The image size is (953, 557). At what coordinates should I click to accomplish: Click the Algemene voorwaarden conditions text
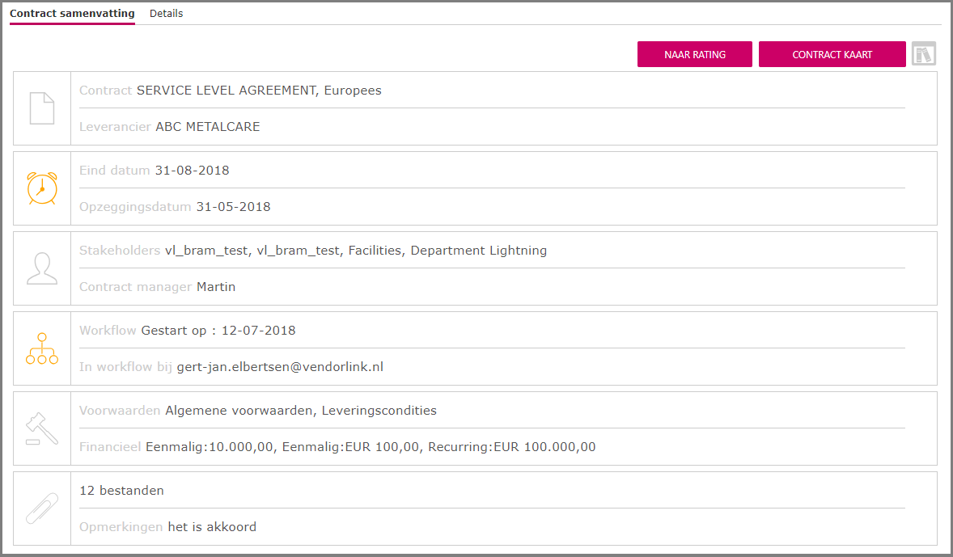(239, 411)
